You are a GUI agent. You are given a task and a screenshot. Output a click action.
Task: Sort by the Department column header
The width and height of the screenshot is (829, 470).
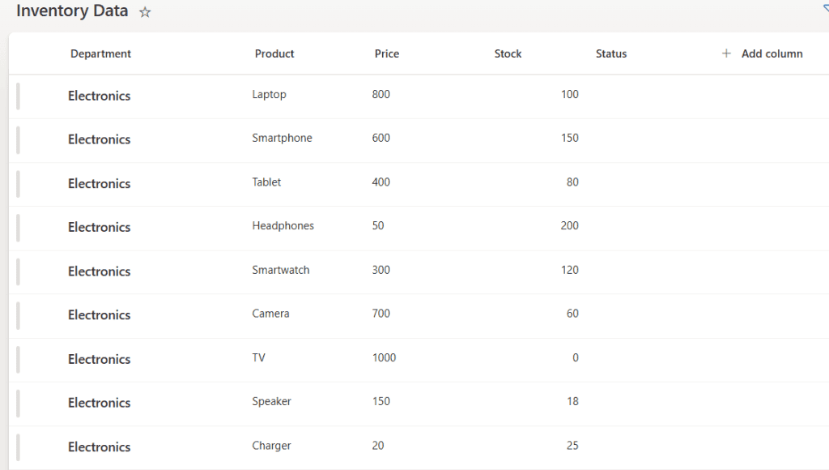(100, 53)
